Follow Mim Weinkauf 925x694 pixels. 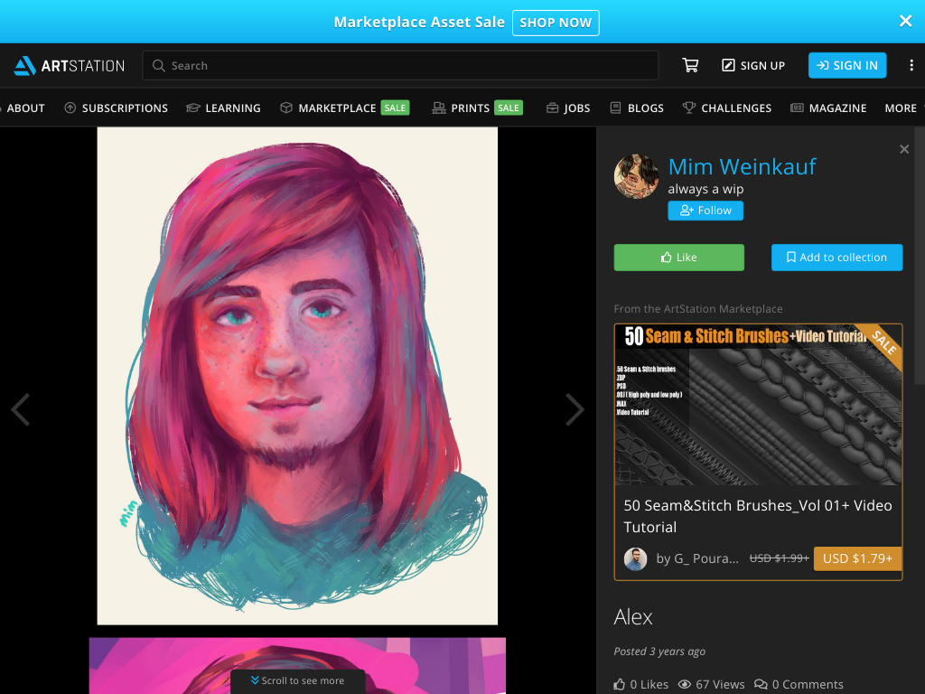tap(705, 211)
